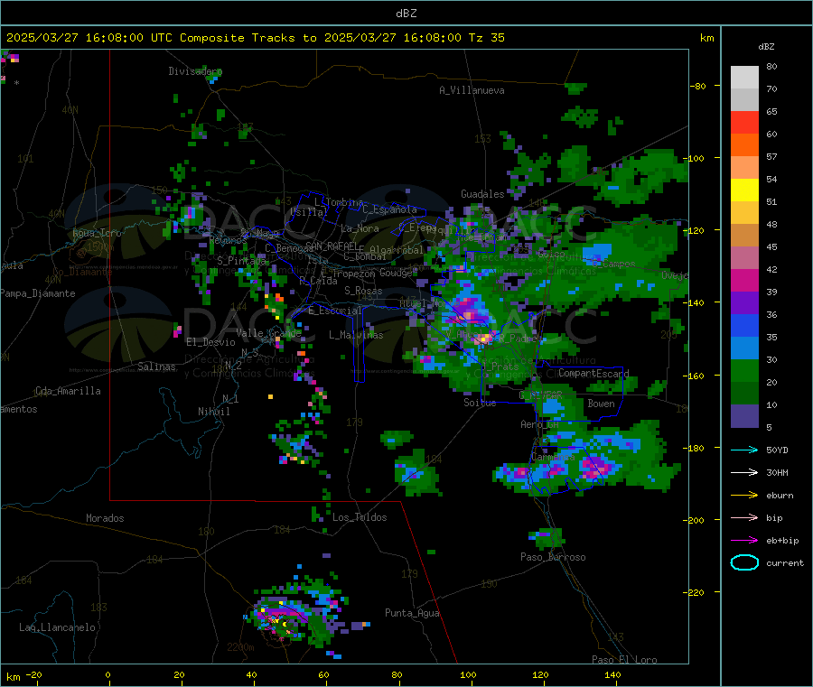This screenshot has height=687, width=813.
Task: Click the 'Guadales' location label
Action: [482, 194]
